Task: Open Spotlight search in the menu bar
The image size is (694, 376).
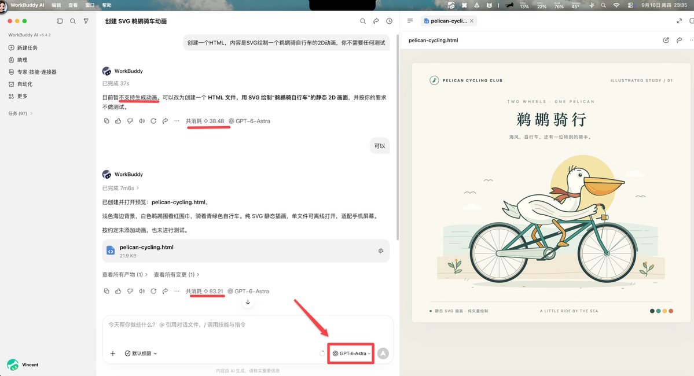Action: 604,5
